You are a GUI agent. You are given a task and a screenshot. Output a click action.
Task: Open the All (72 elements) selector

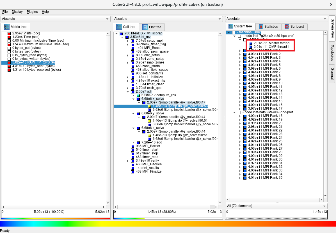[x=276, y=206]
